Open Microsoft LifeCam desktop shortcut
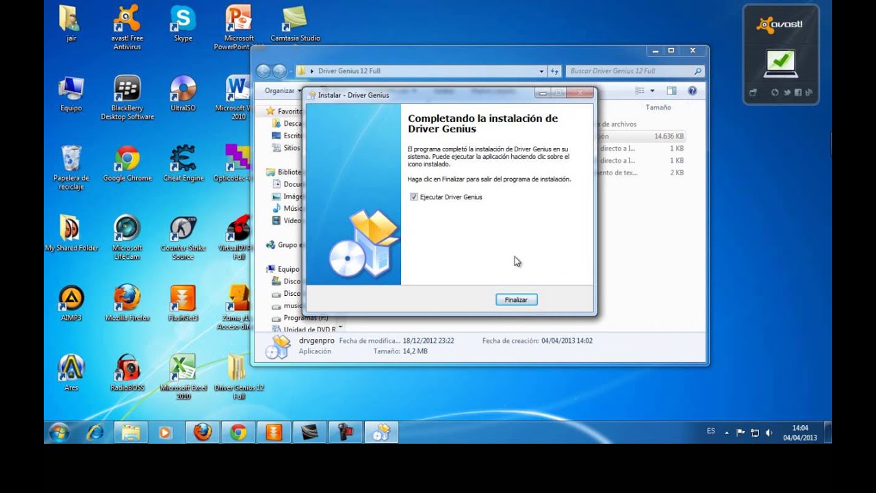876x493 pixels. (x=127, y=238)
